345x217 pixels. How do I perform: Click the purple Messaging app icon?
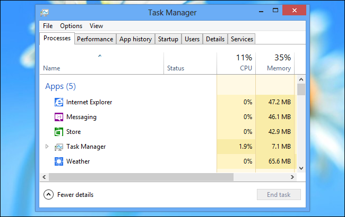pyautogui.click(x=59, y=117)
